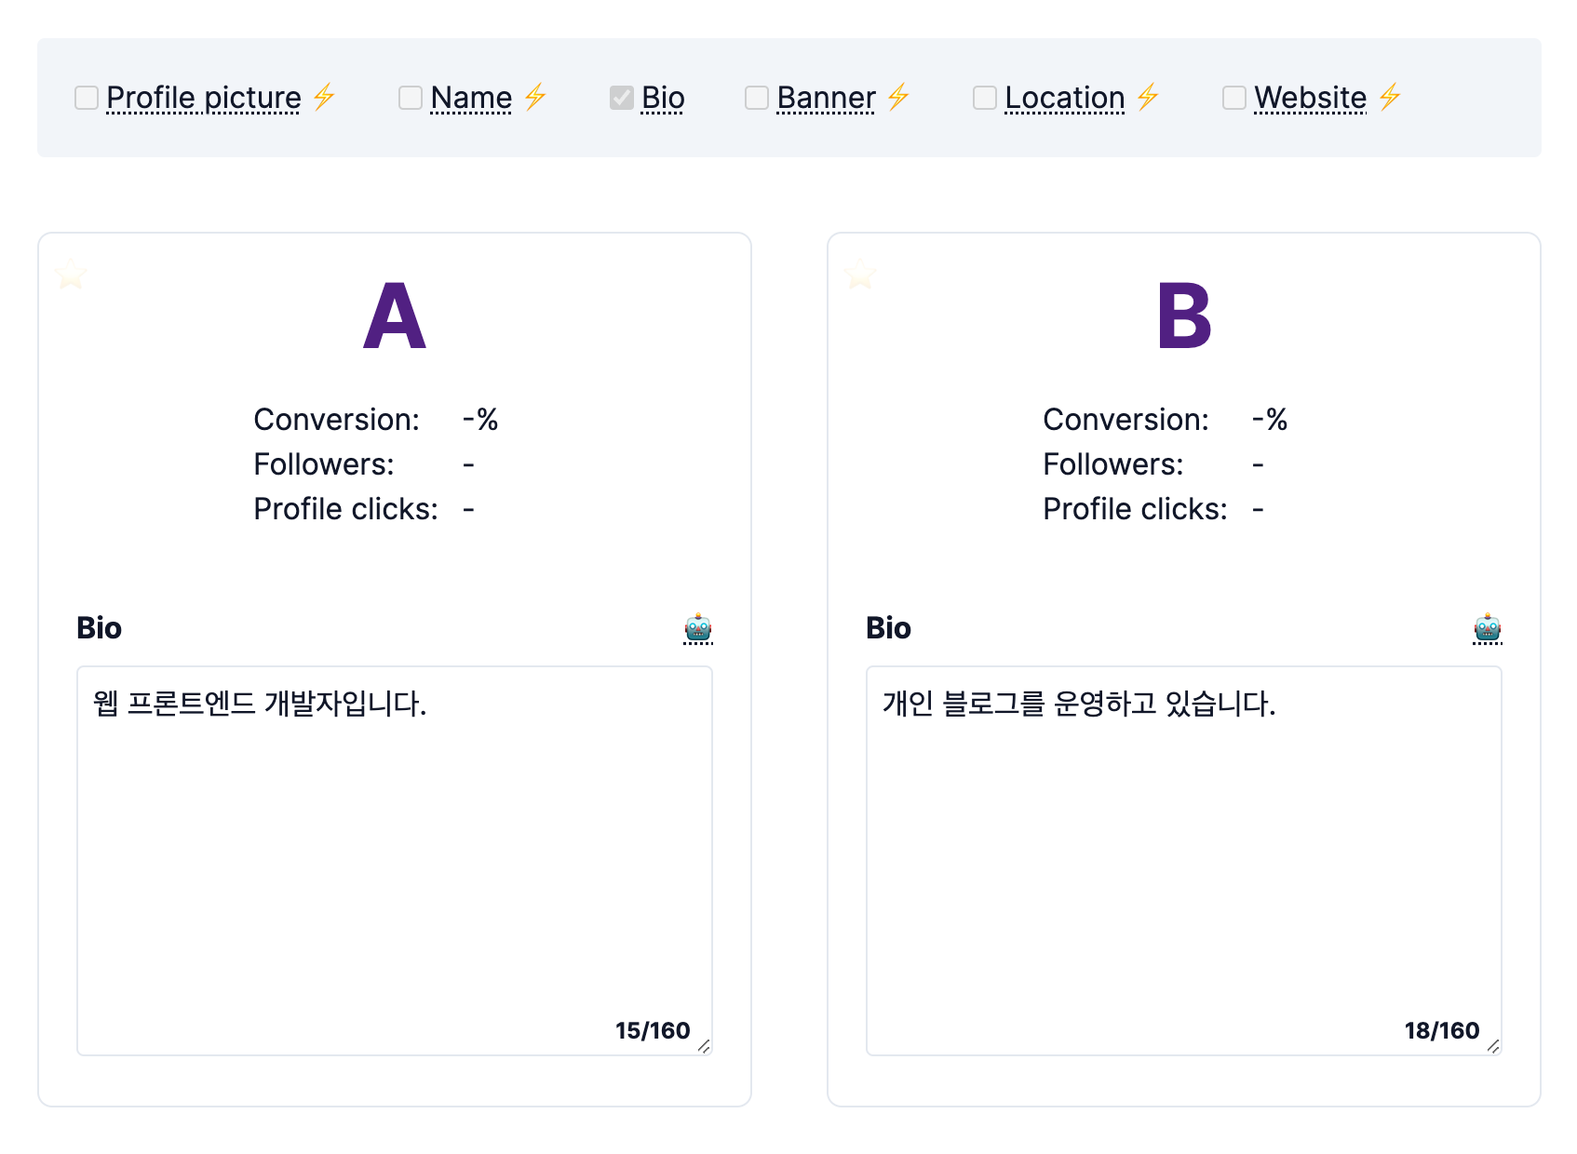Image resolution: width=1577 pixels, height=1154 pixels.
Task: Open the robot AI helper on variant B
Action: (1487, 627)
